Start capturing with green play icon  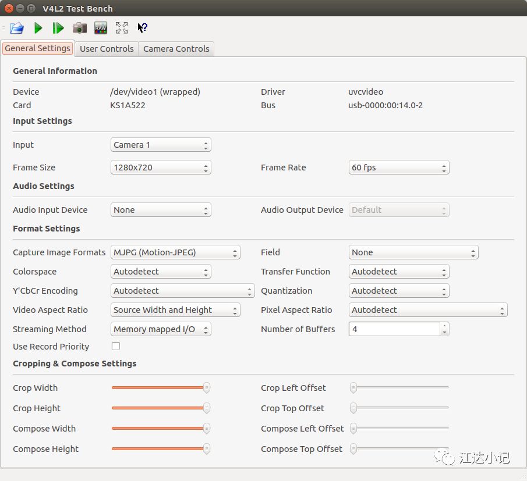point(38,28)
